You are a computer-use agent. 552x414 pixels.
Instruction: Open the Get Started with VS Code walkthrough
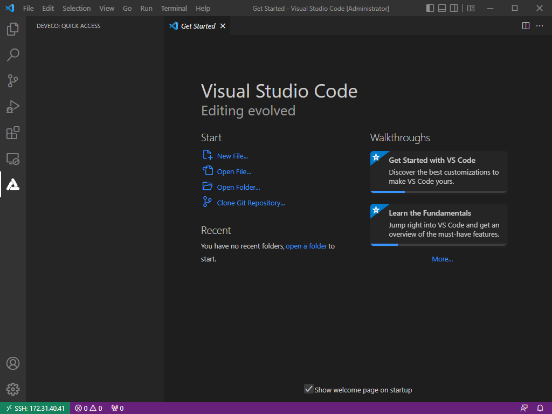438,172
